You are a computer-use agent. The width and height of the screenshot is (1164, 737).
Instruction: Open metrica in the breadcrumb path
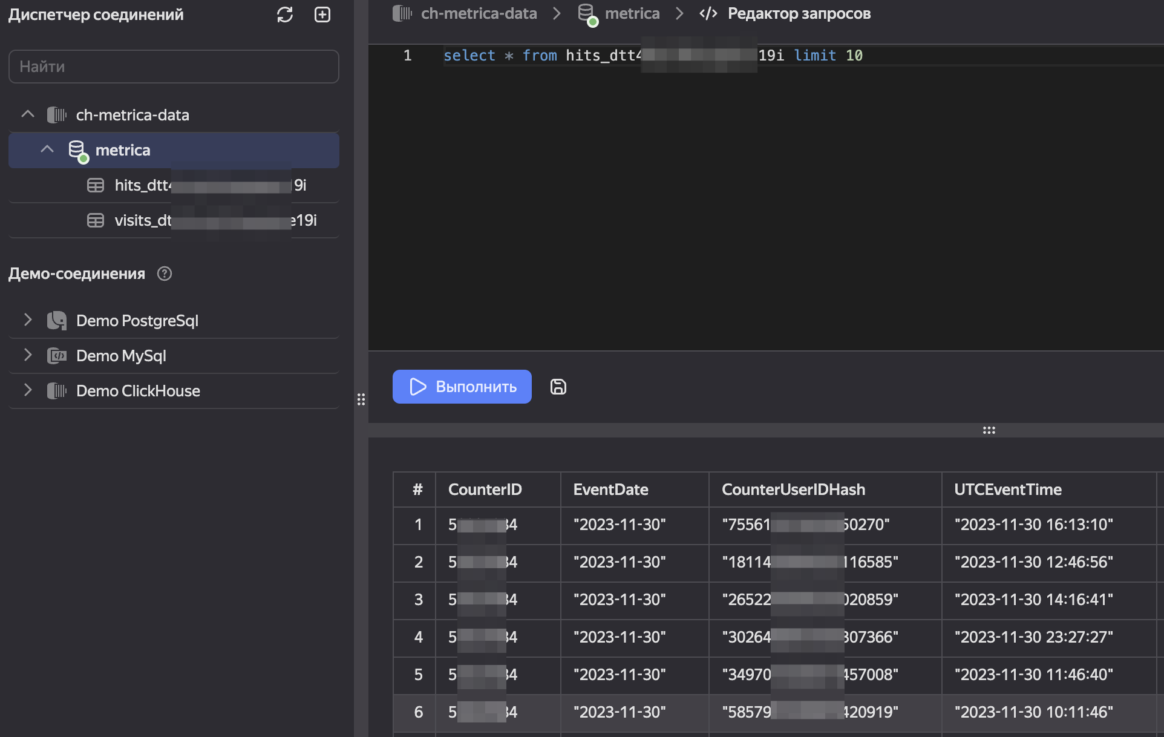632,13
